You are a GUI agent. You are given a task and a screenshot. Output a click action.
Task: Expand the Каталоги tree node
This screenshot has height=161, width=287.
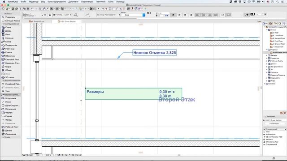(267, 72)
